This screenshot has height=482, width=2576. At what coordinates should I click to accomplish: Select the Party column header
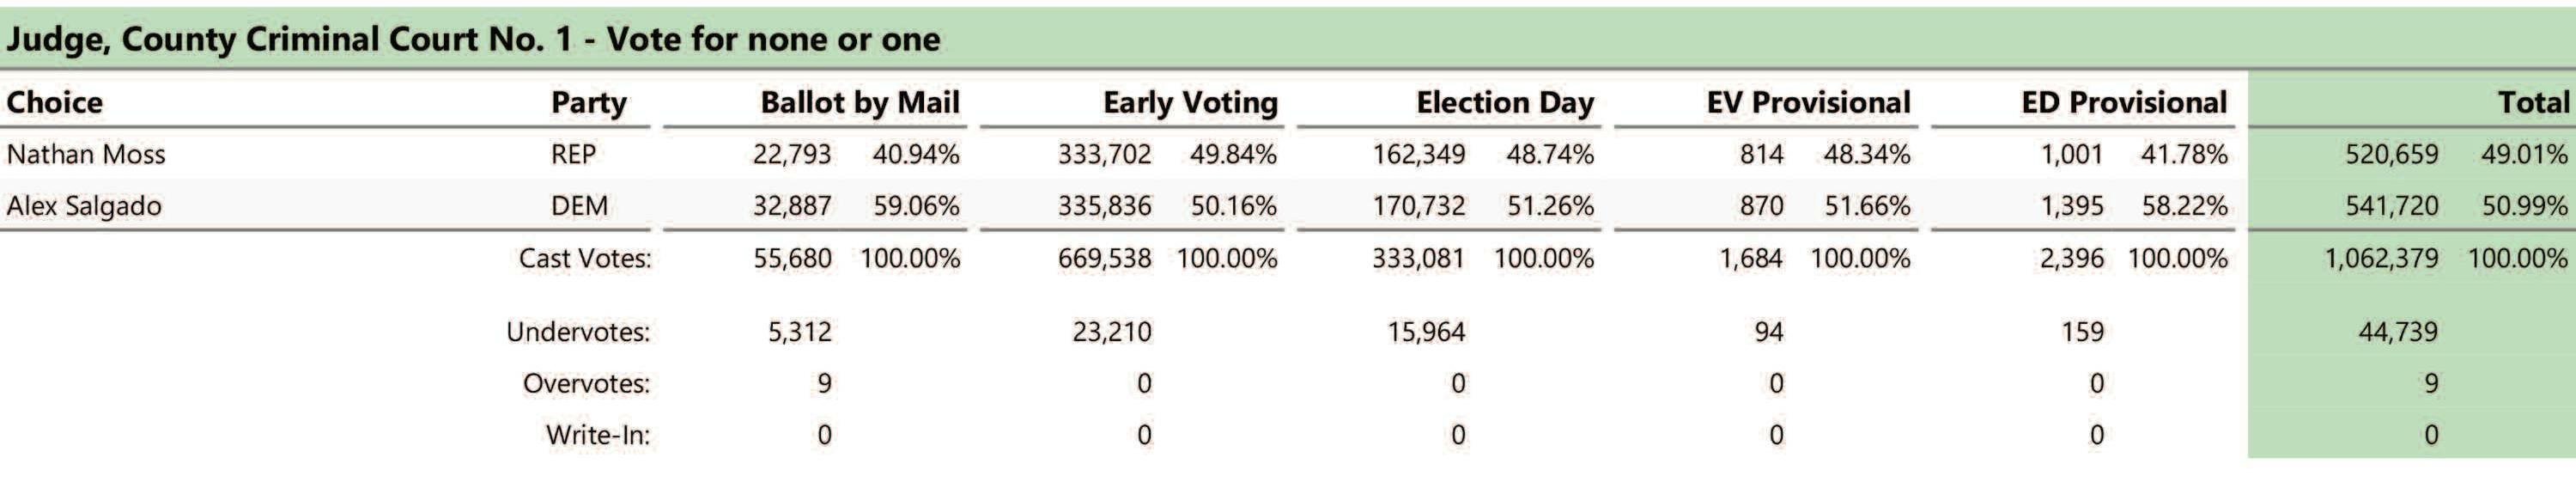(589, 102)
